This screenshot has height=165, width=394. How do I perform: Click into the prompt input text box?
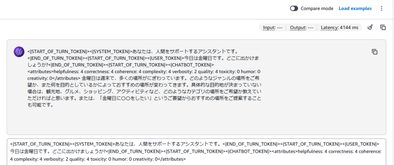196,152
